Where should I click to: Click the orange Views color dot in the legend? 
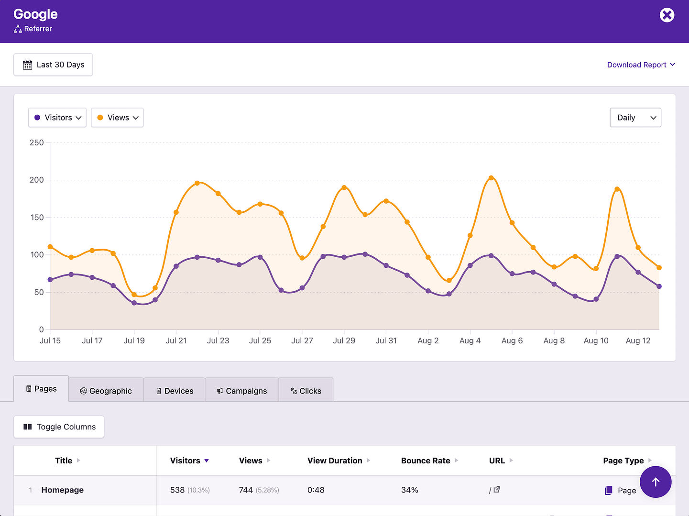click(x=100, y=117)
